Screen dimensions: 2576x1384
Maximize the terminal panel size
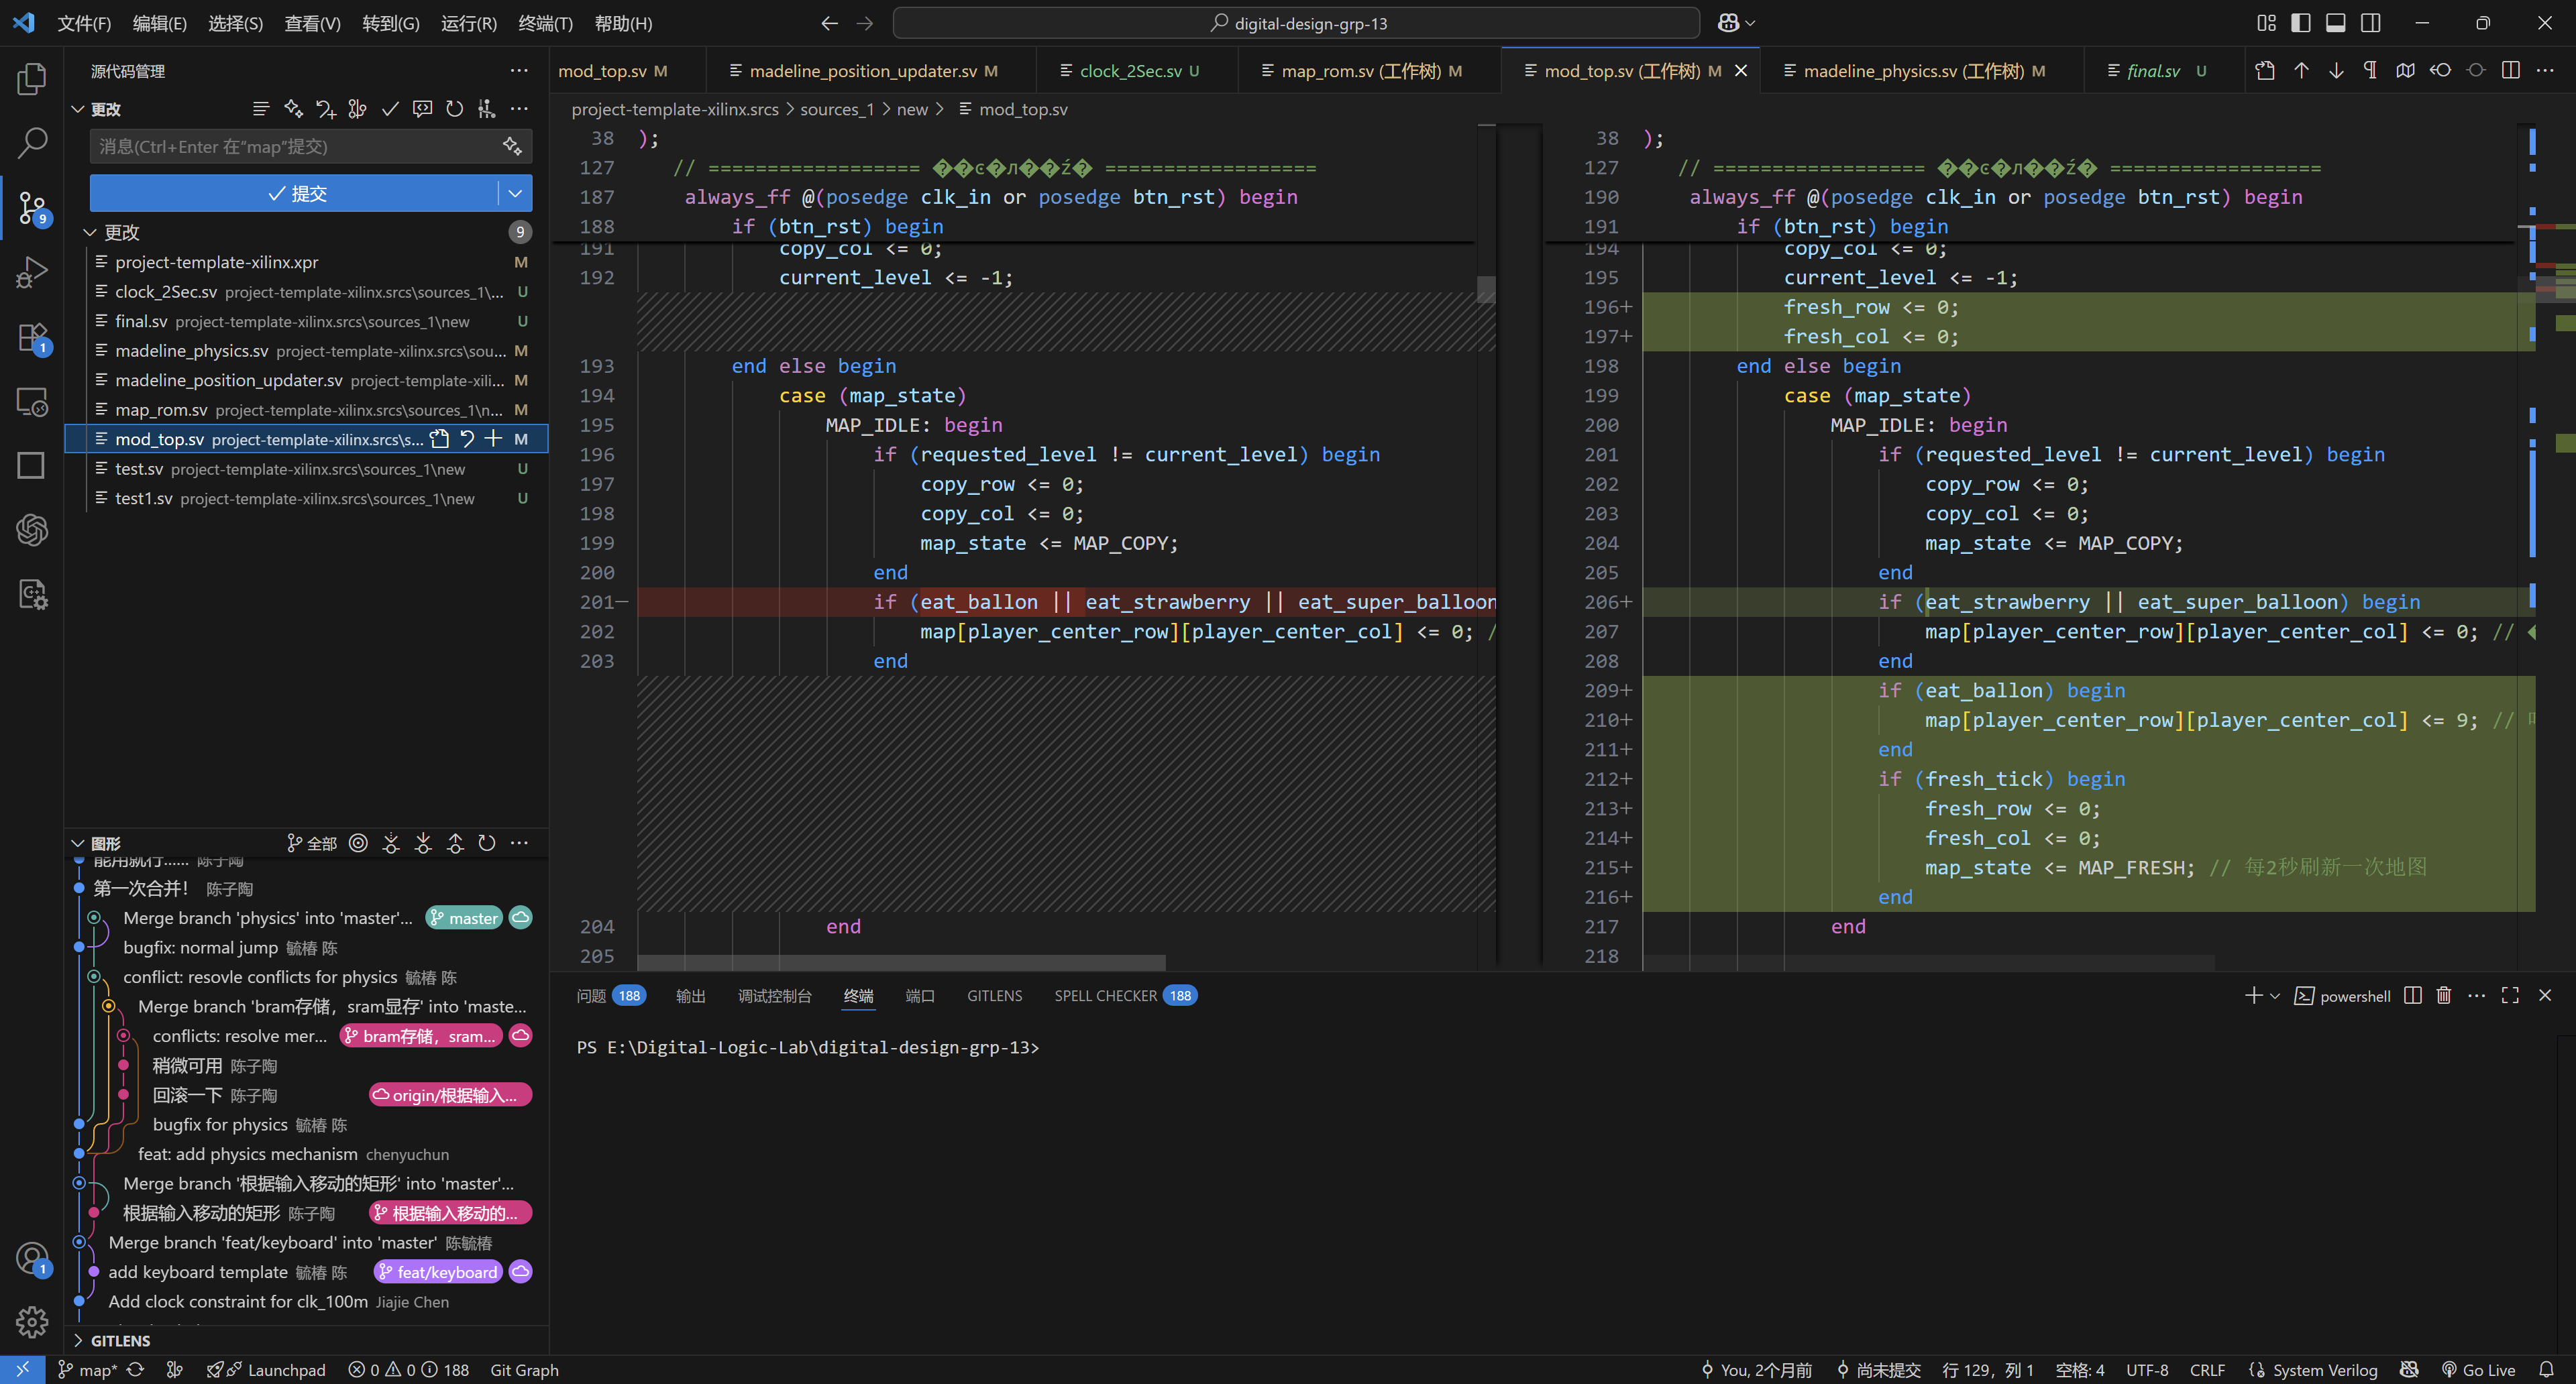point(2510,995)
